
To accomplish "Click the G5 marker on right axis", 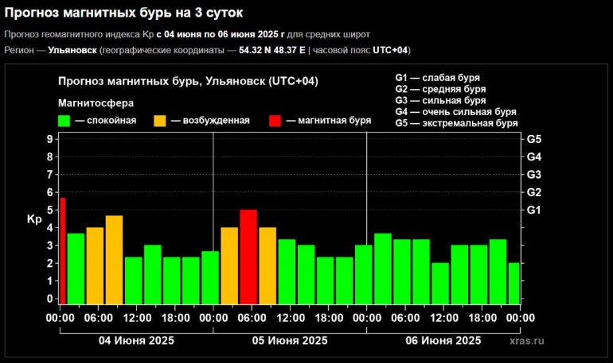I will tap(534, 139).
